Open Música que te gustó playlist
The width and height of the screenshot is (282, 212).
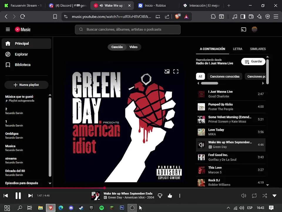(19, 98)
